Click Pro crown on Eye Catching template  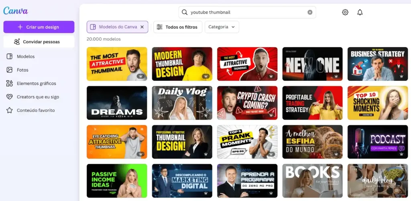(x=140, y=154)
